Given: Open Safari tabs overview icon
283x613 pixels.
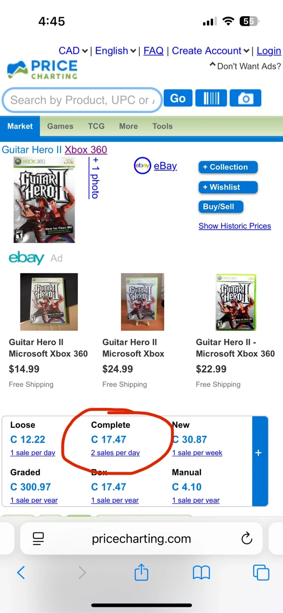Looking at the screenshot, I should (261, 573).
